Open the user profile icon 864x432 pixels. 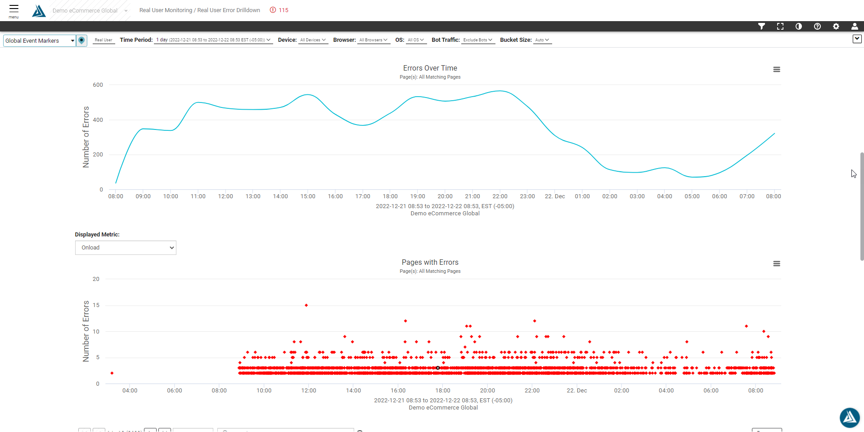click(x=855, y=27)
